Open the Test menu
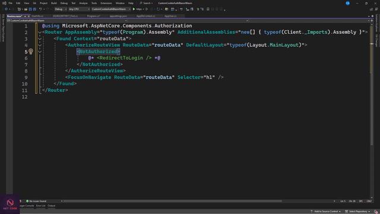The image size is (380, 214). (x=74, y=3)
